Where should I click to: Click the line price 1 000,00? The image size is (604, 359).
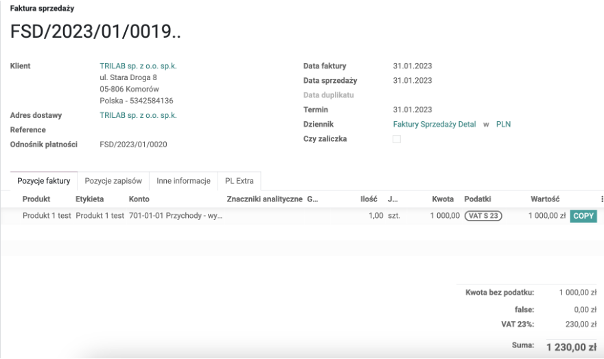click(x=445, y=216)
